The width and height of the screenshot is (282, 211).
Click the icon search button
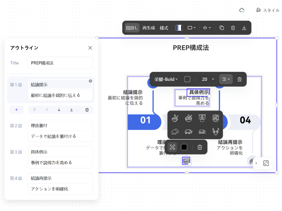click(x=172, y=147)
